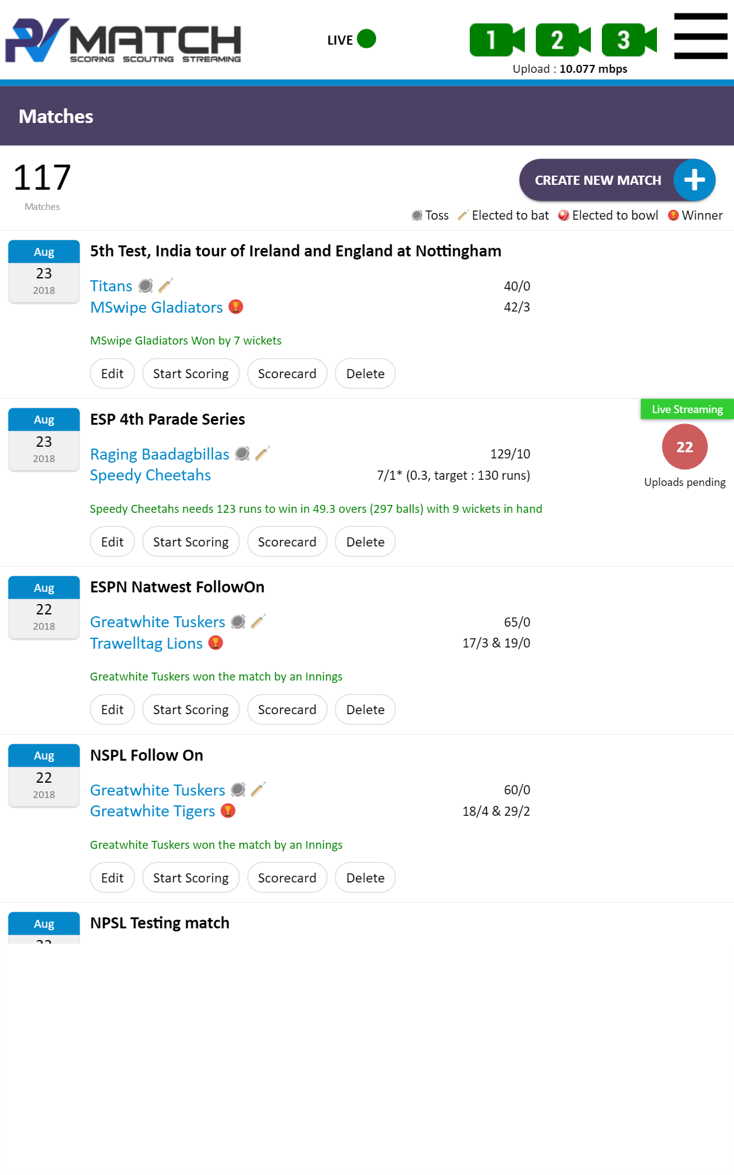Select camera 3 stream icon

point(628,40)
